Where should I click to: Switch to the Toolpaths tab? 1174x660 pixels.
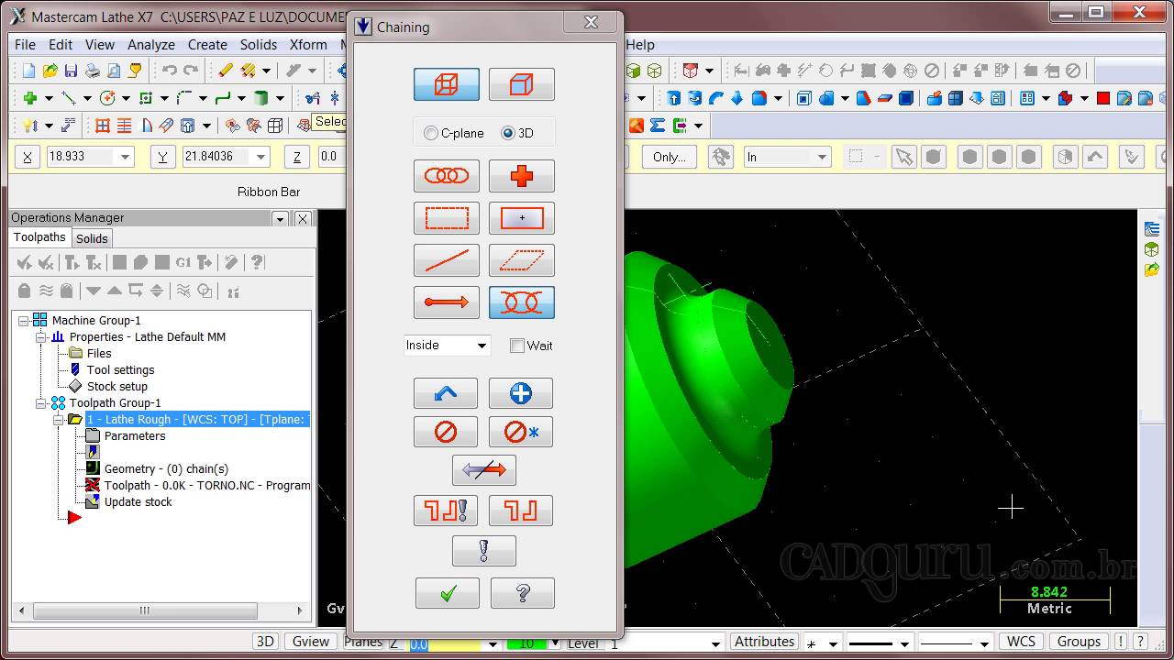(39, 237)
